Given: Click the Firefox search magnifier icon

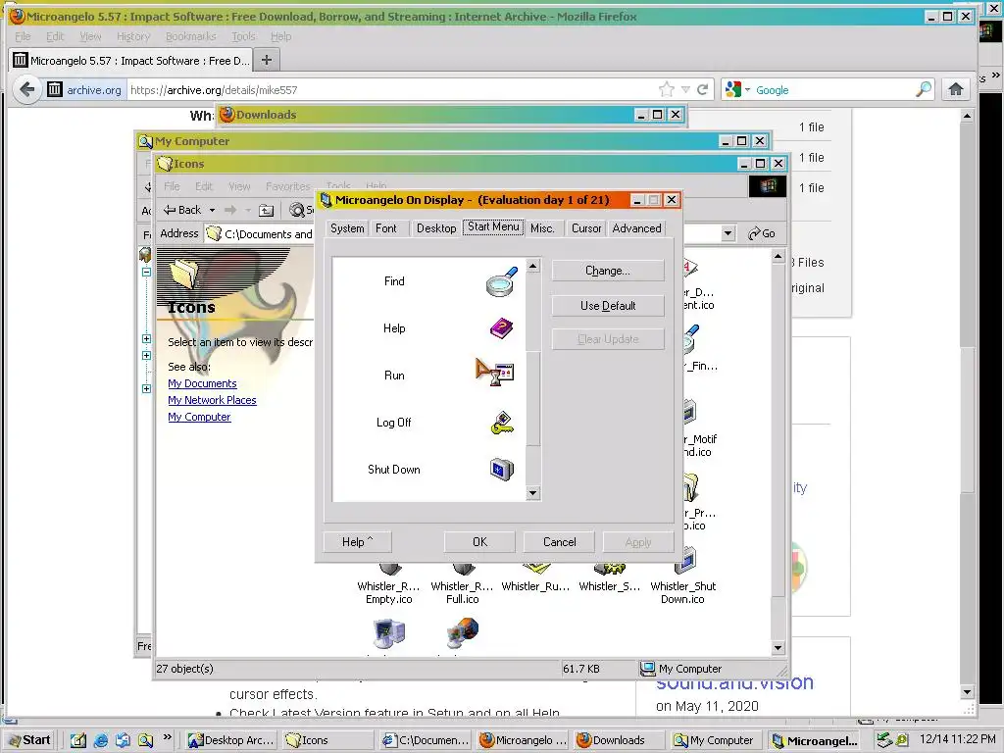Looking at the screenshot, I should pyautogui.click(x=924, y=89).
